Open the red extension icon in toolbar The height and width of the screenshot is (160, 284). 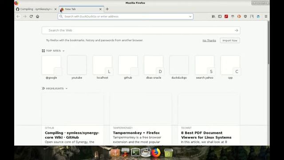coord(226,16)
